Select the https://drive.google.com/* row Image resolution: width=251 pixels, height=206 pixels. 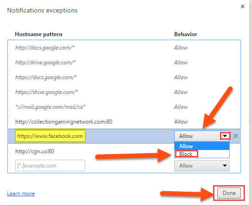(x=124, y=92)
